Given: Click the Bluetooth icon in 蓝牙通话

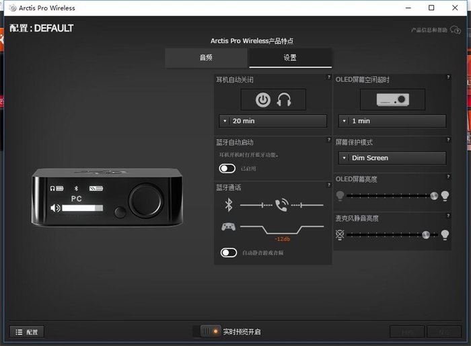Looking at the screenshot, I should (x=229, y=205).
